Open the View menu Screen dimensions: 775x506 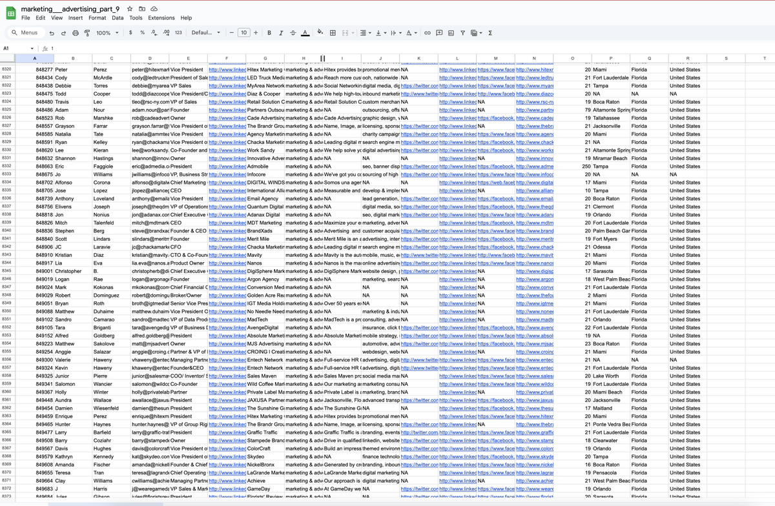pyautogui.click(x=57, y=18)
